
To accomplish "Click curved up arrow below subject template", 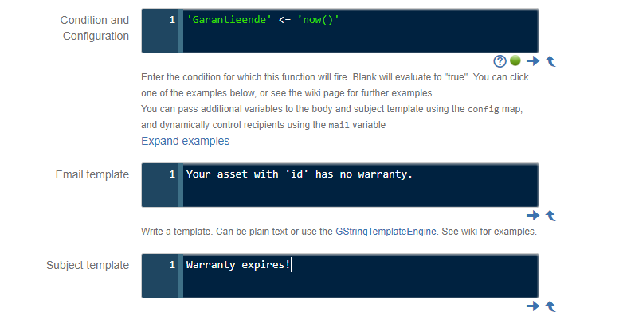I will [x=550, y=306].
